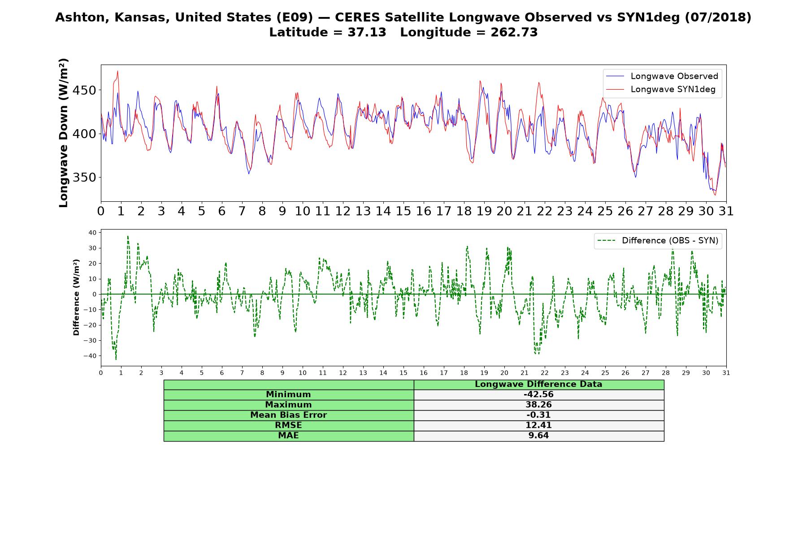Select the Minimum row label in table

288,395
